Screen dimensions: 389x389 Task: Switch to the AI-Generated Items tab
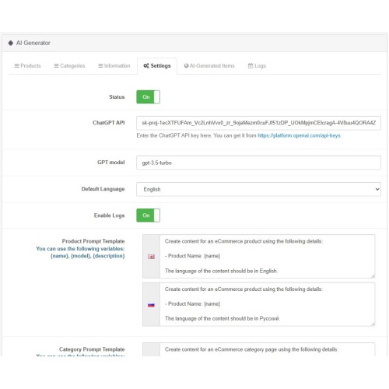point(209,66)
